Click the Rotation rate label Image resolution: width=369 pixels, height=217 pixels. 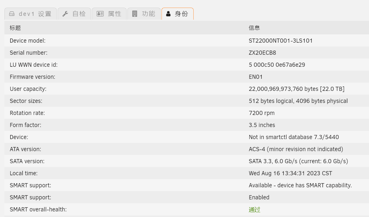27,113
